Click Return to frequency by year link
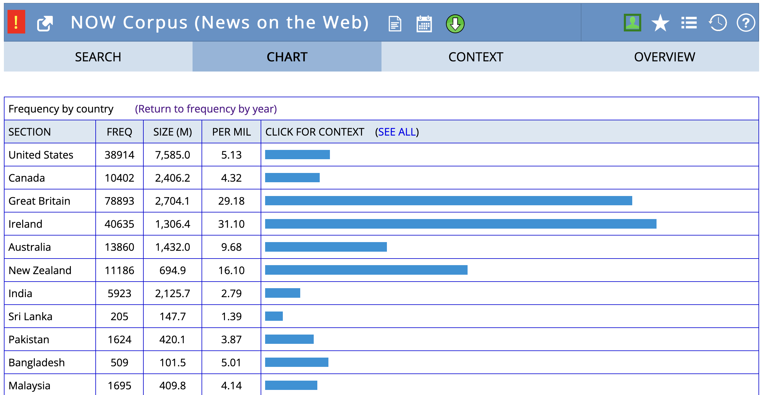Screen dimensions: 763x395 [206, 109]
